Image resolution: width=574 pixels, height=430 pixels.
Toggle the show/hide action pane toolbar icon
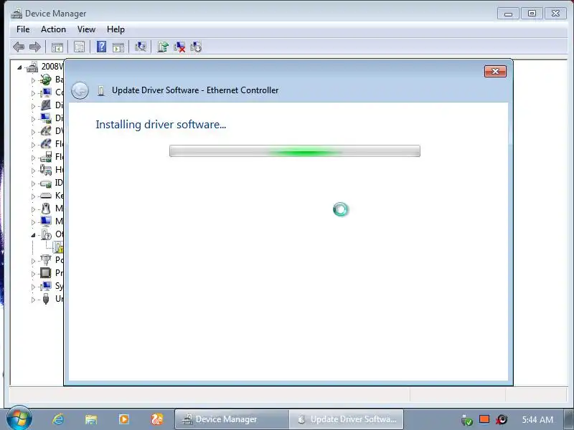click(118, 47)
